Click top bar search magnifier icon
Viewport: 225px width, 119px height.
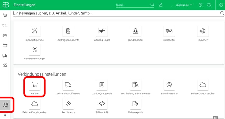(x=152, y=5)
